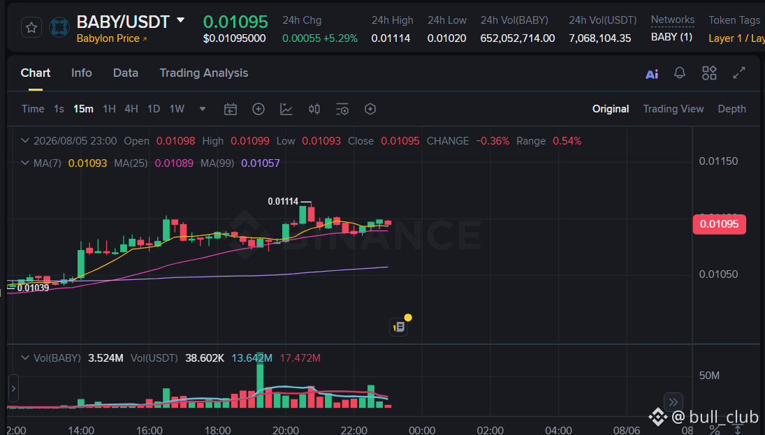Switch to the Info tab
The width and height of the screenshot is (765, 435).
82,73
